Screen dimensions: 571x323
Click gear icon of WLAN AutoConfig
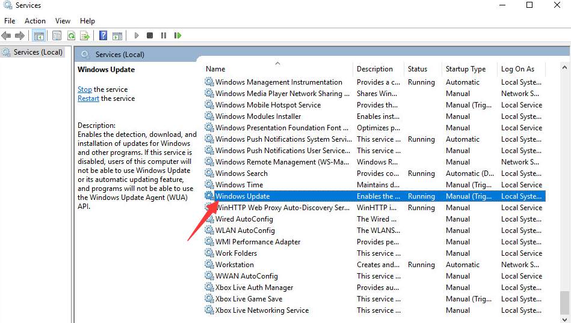(209, 231)
